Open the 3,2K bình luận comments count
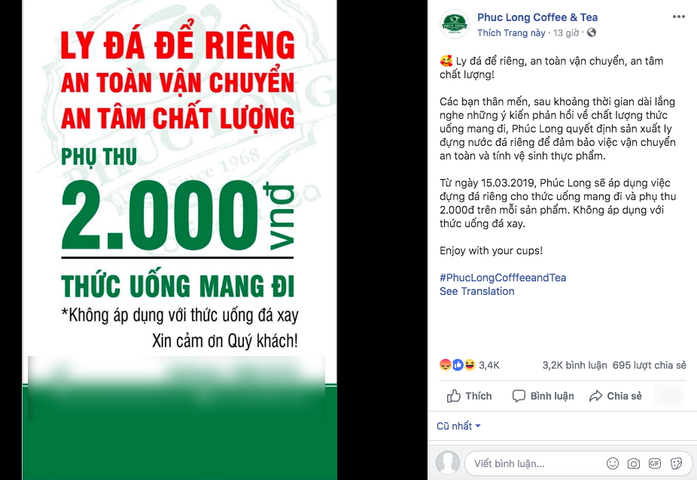Viewport: 697px width, 480px height. (x=574, y=366)
